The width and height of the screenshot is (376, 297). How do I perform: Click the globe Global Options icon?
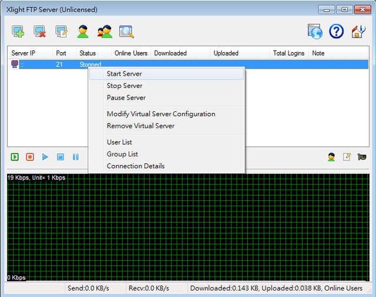point(315,31)
